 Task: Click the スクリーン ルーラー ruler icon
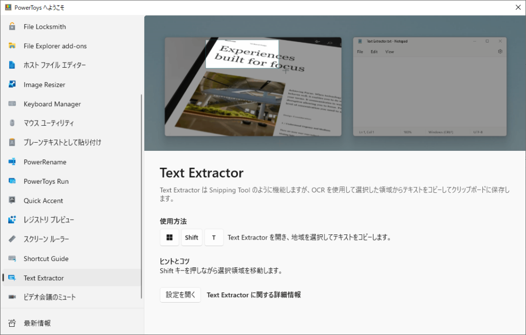[x=12, y=239]
